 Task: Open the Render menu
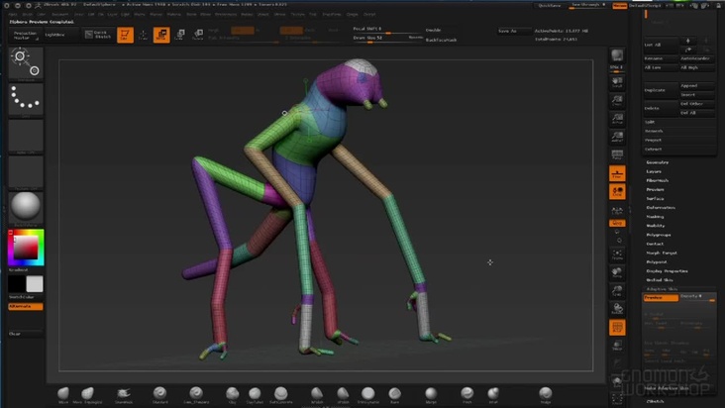tap(248, 14)
